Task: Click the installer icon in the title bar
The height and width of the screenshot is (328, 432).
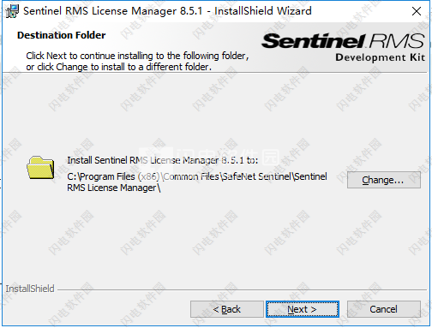Action: pos(12,11)
